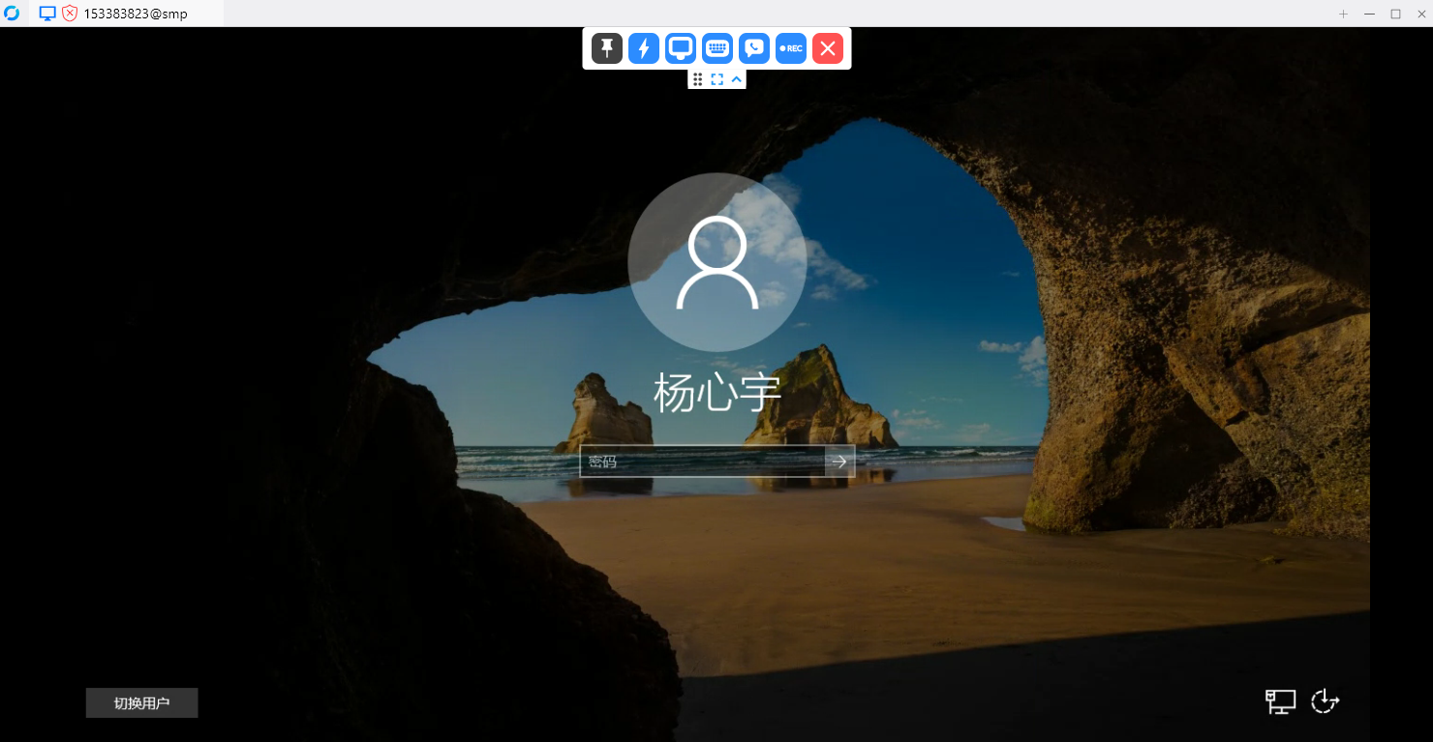Screen dimensions: 1433x742
Task: Submit password with the arrow button
Action: click(839, 461)
